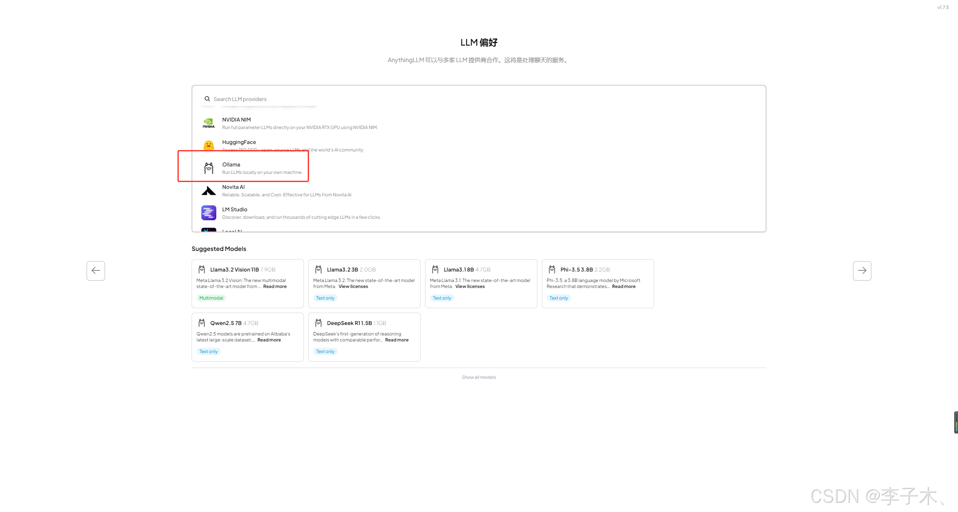Select the DeepSeek R1 1.5B model
The width and height of the screenshot is (958, 512).
tap(364, 337)
